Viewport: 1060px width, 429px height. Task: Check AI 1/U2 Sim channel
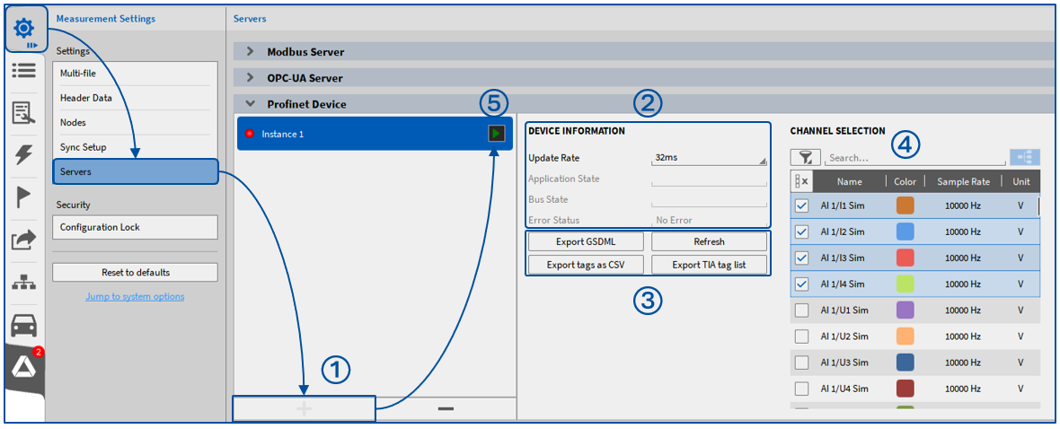802,337
